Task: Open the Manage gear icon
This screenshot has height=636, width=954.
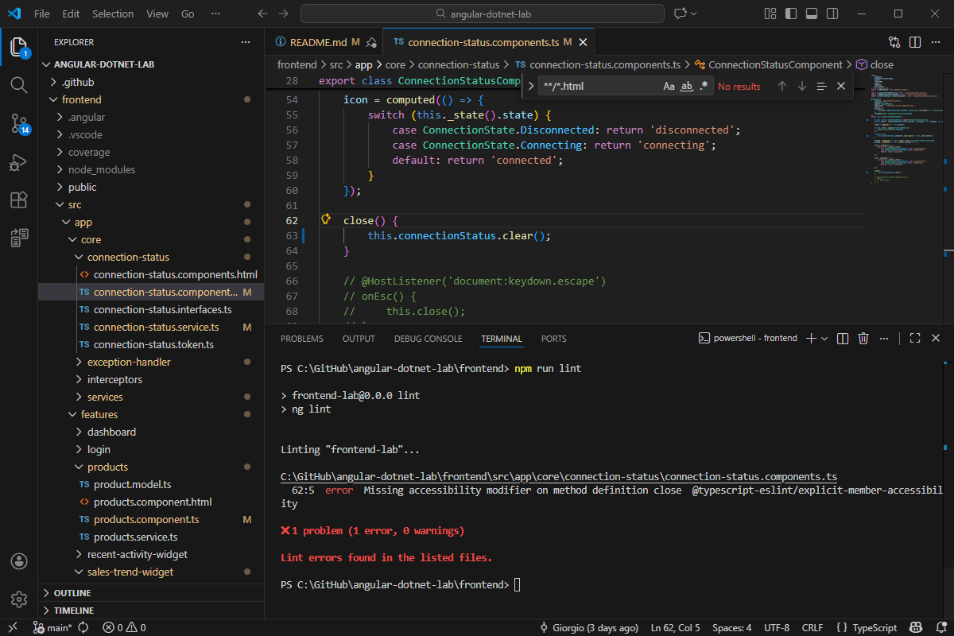Action: (19, 599)
